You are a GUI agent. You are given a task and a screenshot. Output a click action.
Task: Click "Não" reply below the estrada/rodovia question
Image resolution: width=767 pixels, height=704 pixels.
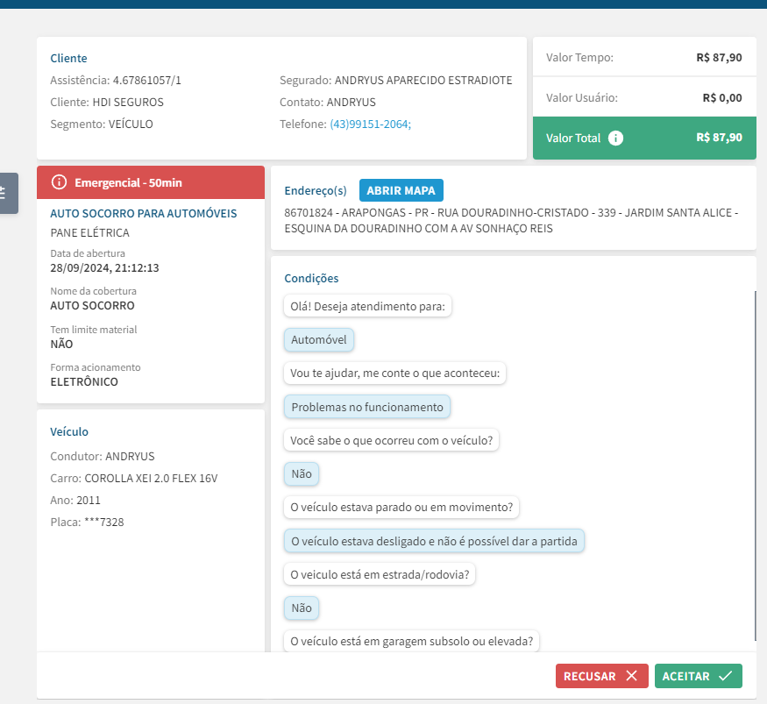point(302,608)
